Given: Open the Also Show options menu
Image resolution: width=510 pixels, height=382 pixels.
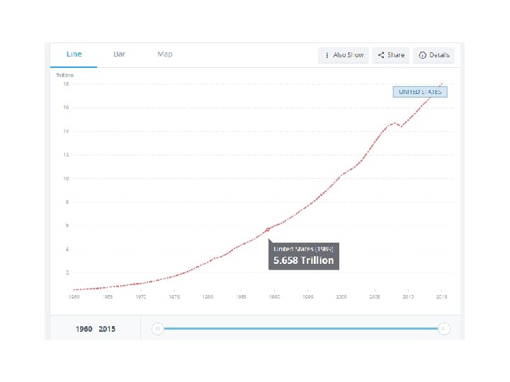Looking at the screenshot, I should click(x=344, y=55).
